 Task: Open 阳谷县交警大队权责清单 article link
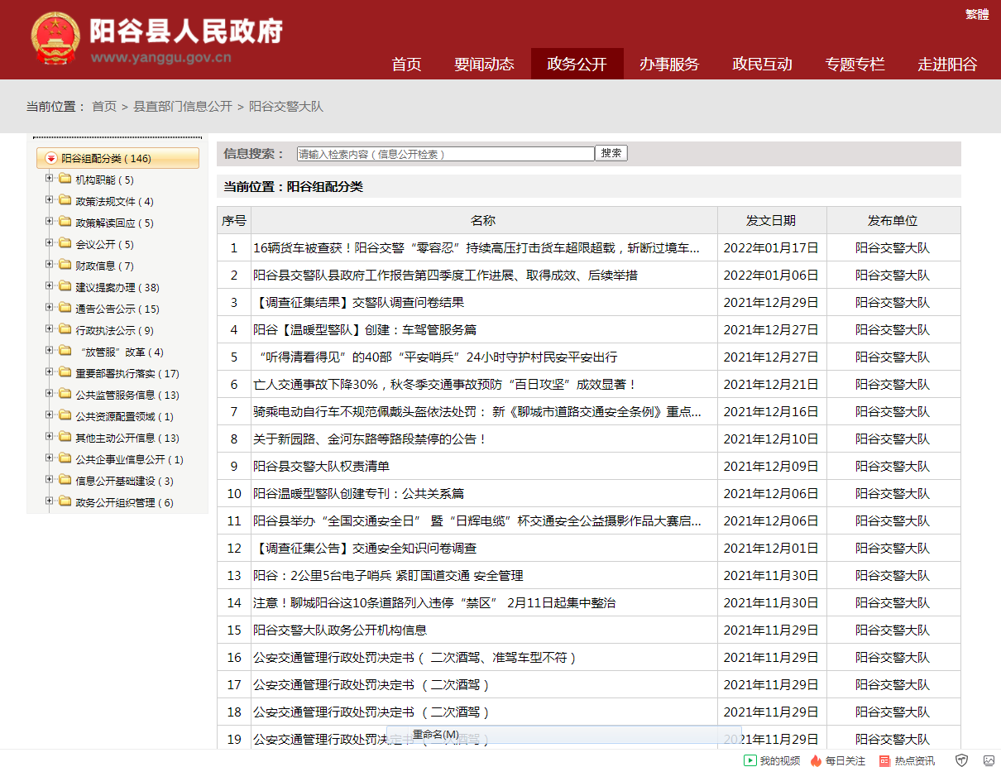click(321, 467)
